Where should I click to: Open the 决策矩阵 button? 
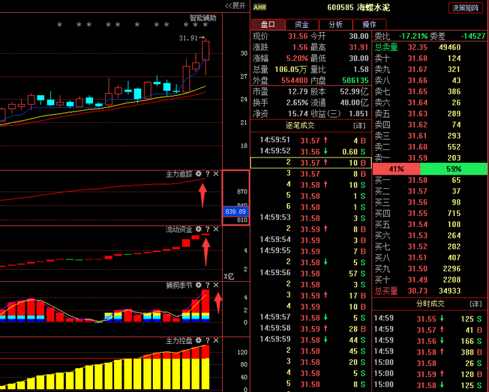465,7
